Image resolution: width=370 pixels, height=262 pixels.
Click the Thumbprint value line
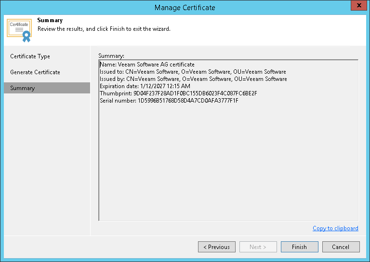click(x=178, y=93)
